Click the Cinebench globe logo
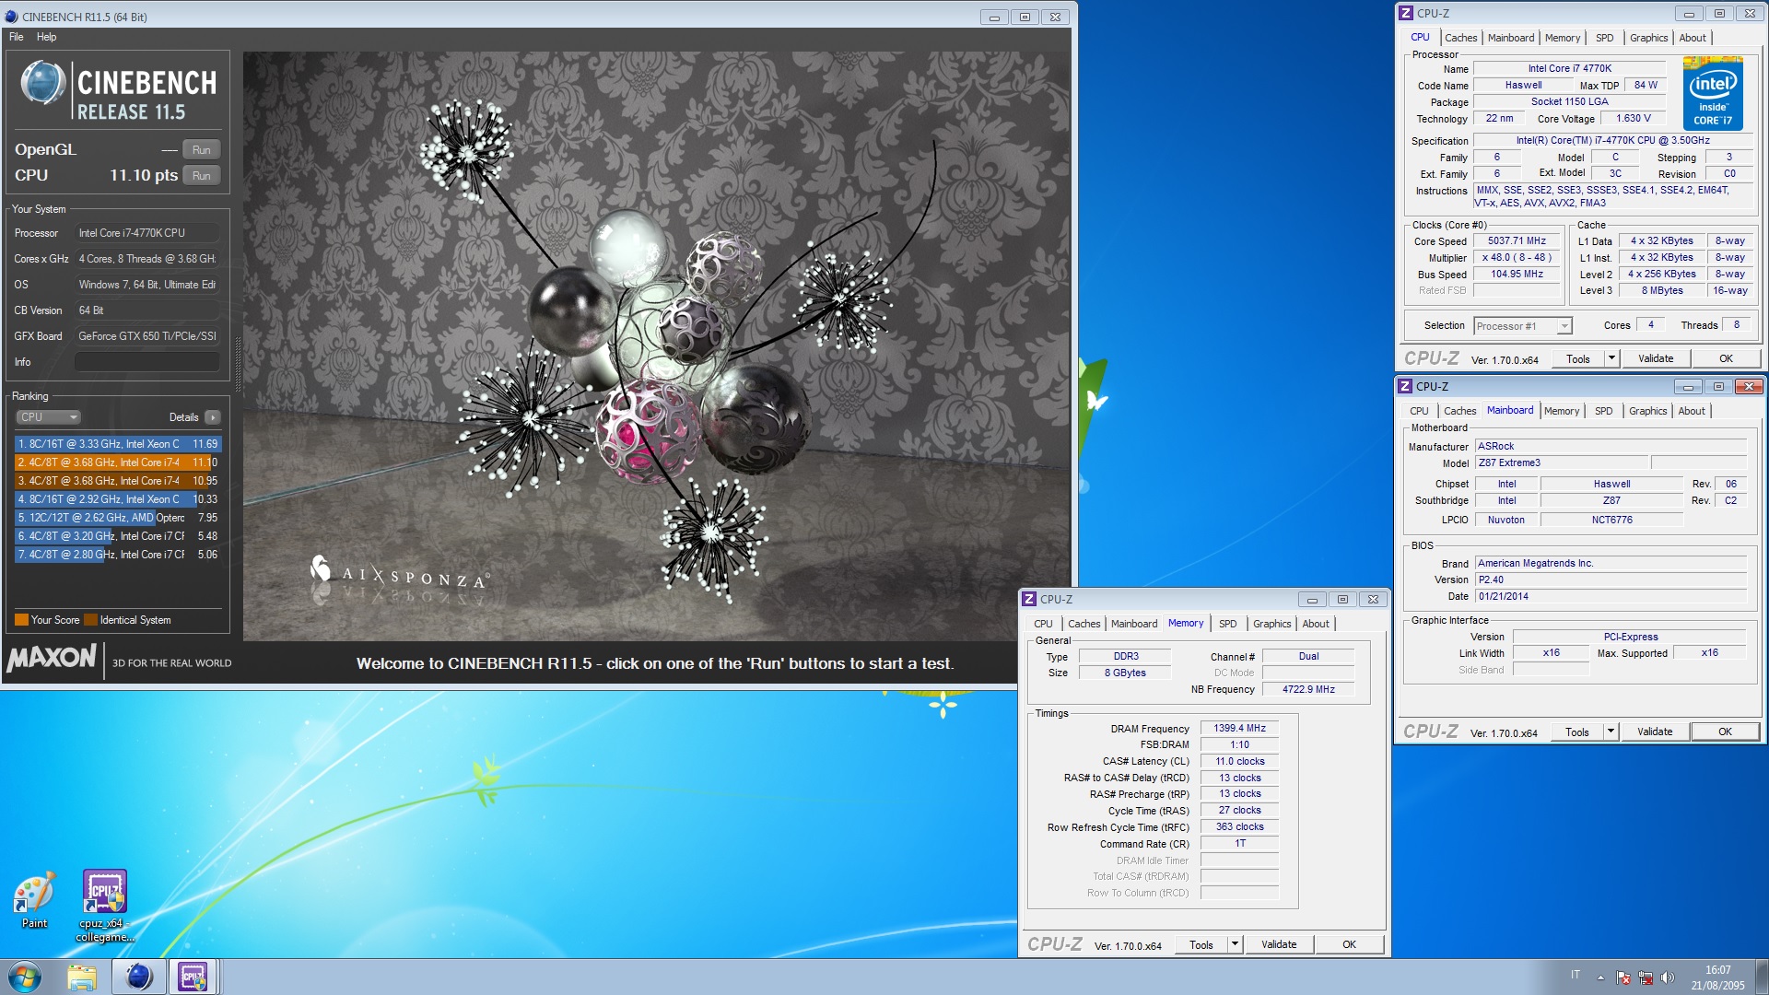The width and height of the screenshot is (1769, 995). point(42,83)
